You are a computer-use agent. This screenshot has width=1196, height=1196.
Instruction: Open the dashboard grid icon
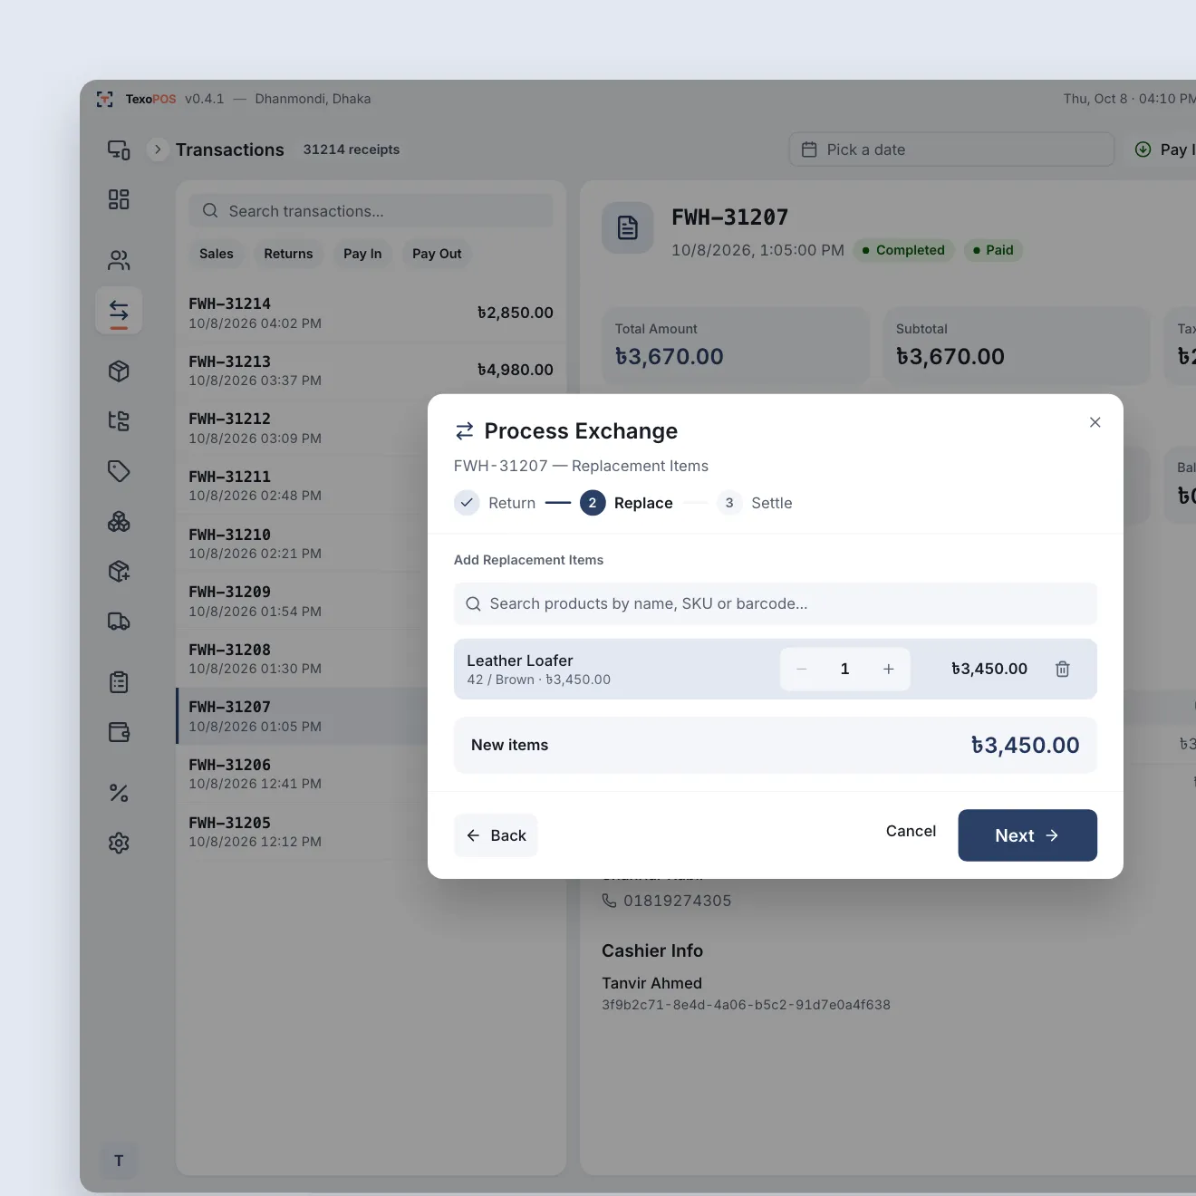click(119, 199)
